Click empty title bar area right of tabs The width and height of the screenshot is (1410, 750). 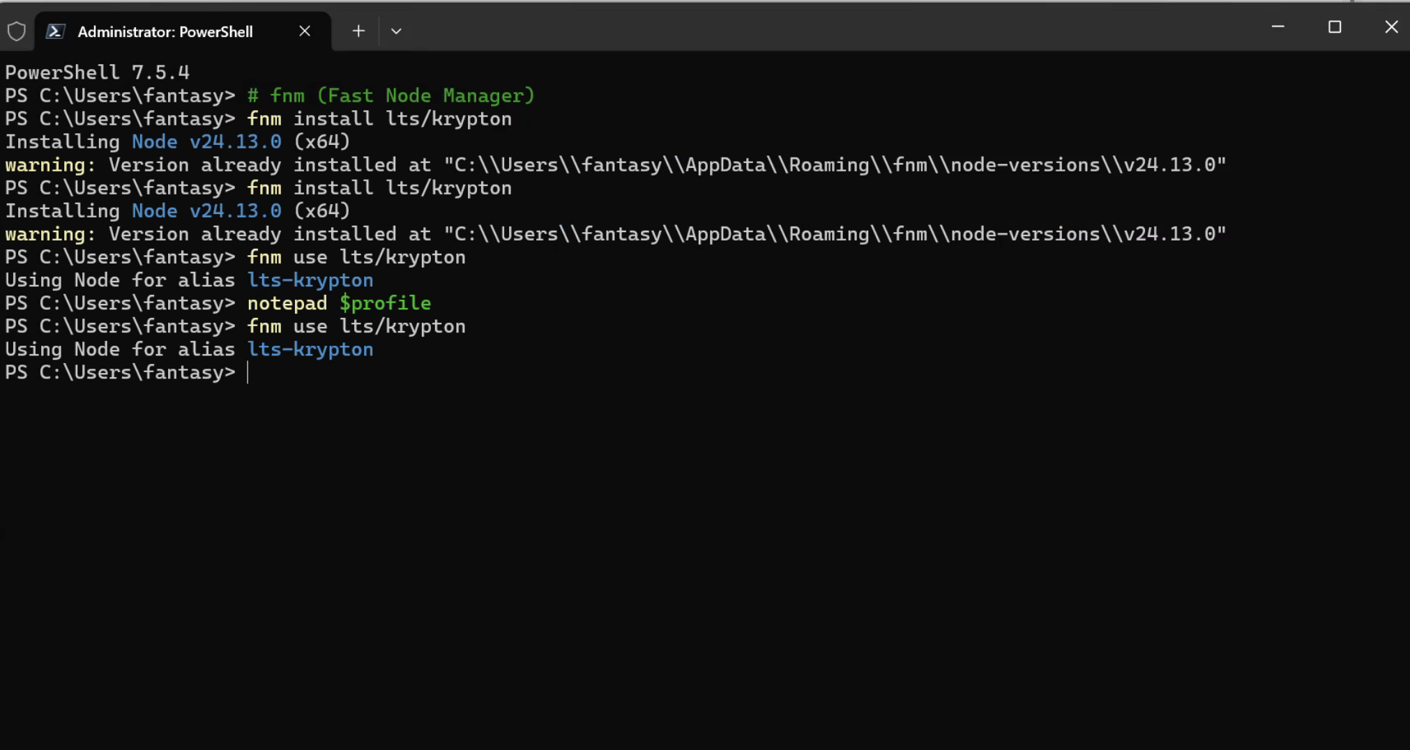[x=837, y=28]
